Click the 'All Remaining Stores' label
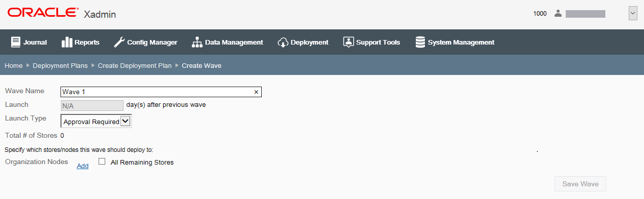 (x=142, y=162)
